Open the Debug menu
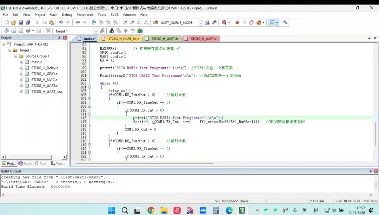 tap(67, 15)
